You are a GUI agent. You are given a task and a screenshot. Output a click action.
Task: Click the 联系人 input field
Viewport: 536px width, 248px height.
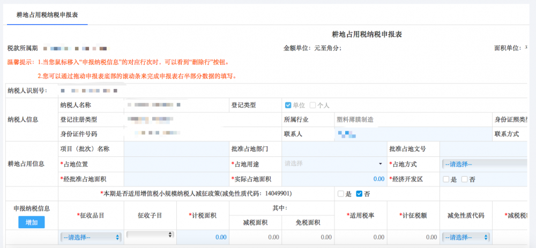(x=413, y=134)
